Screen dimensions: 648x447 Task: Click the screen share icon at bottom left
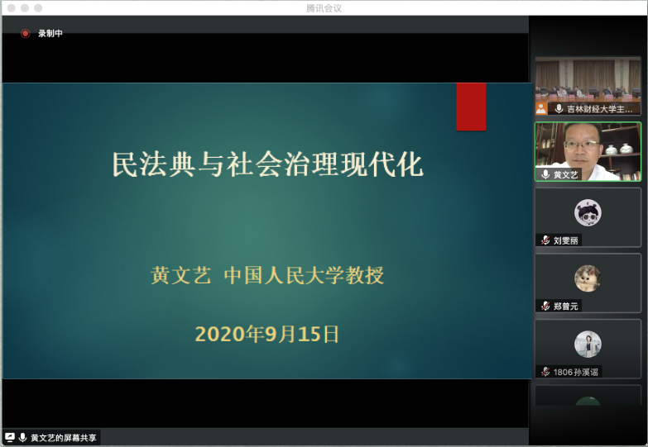(x=10, y=437)
